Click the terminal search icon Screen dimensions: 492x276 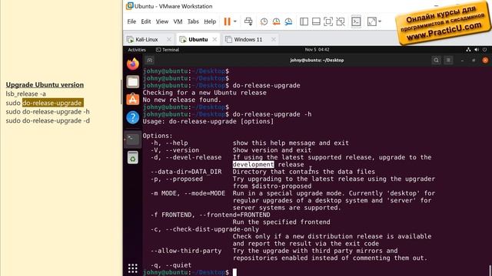tap(436, 61)
